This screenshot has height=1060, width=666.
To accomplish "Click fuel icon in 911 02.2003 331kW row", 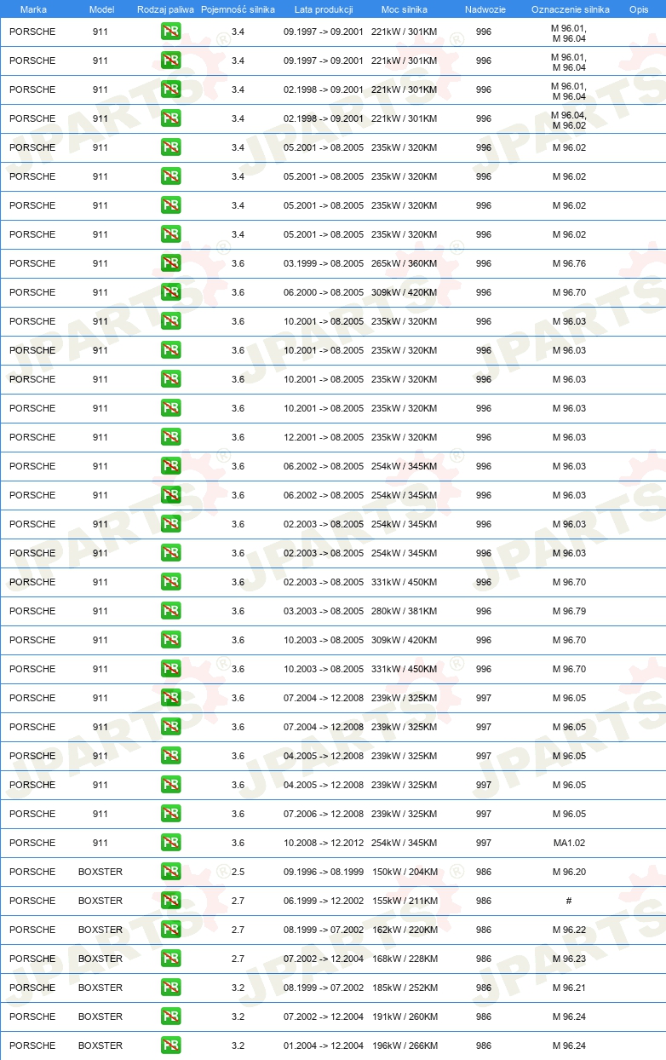I will [x=170, y=582].
